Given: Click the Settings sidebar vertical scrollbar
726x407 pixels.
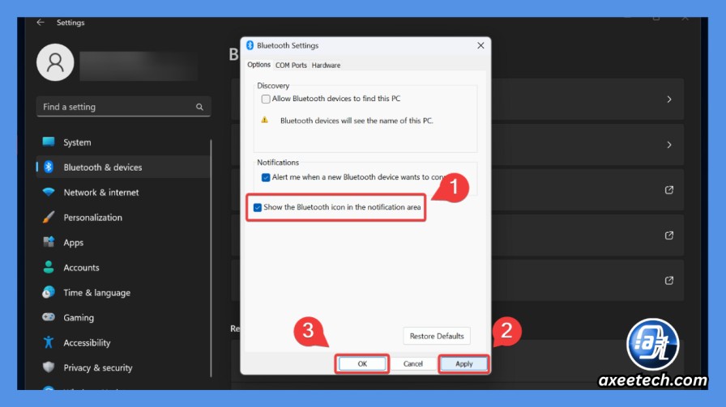Looking at the screenshot, I should tap(211, 257).
